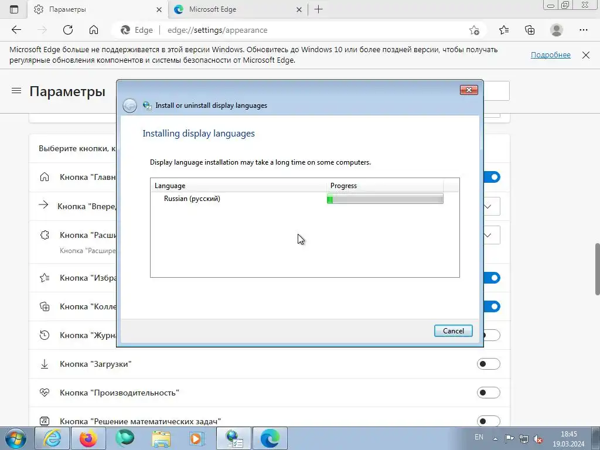Open a new tab with plus button

pyautogui.click(x=318, y=9)
